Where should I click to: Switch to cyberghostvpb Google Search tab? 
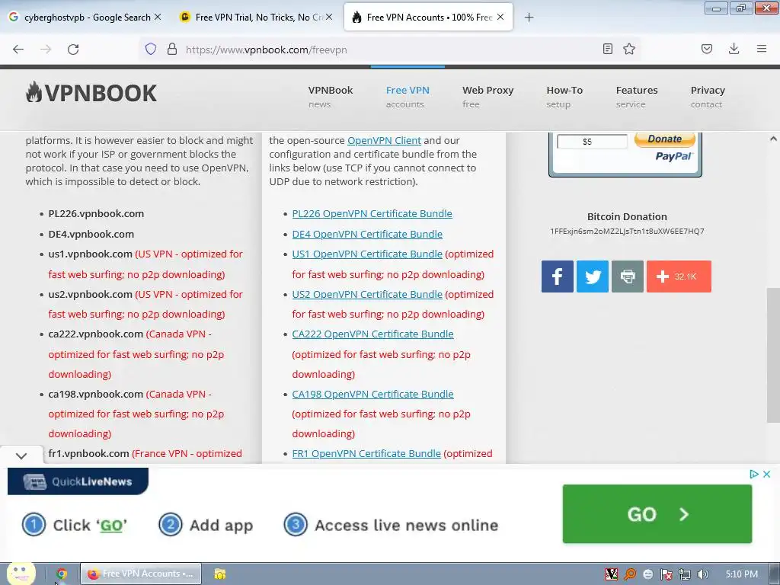point(87,18)
